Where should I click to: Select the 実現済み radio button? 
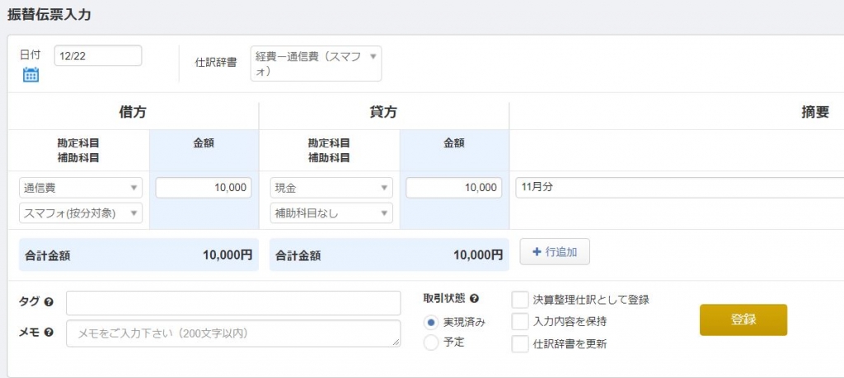click(x=430, y=323)
